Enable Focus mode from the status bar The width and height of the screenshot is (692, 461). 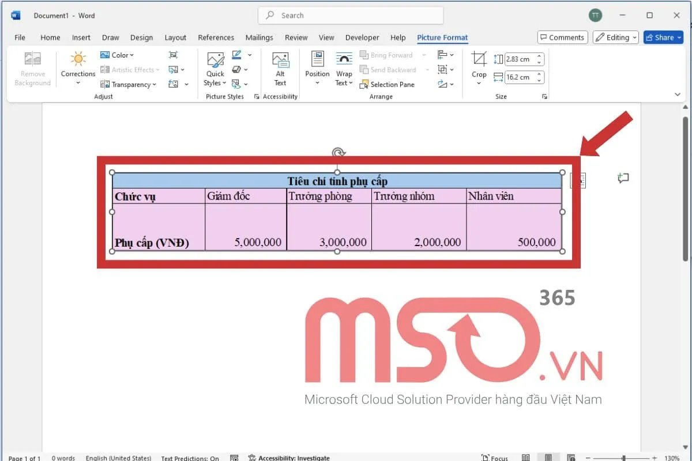[x=494, y=457]
